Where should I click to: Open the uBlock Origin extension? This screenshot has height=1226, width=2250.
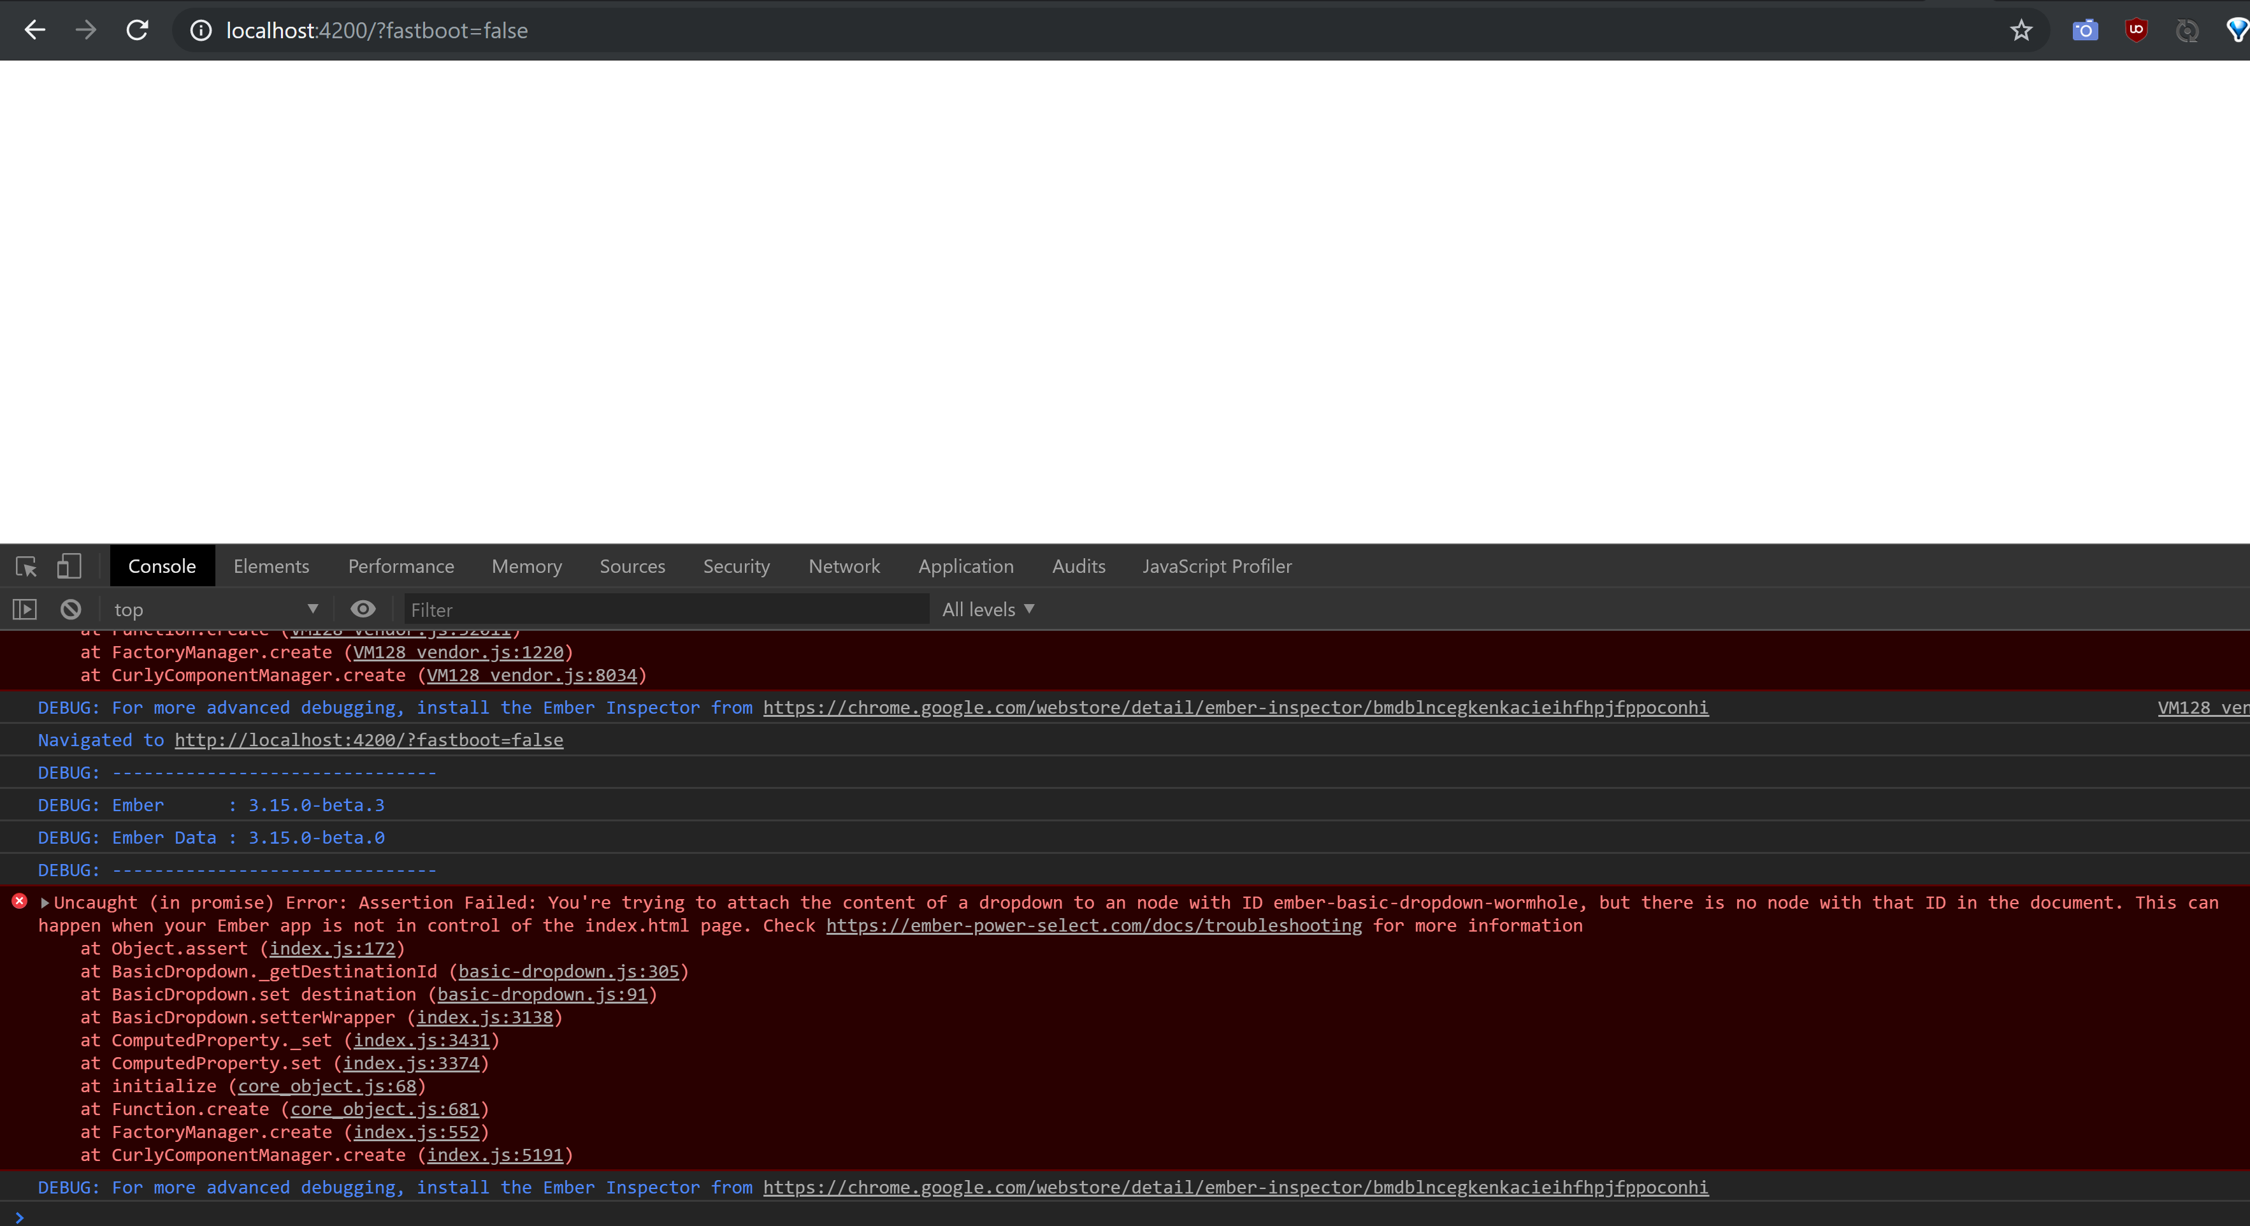[2135, 30]
